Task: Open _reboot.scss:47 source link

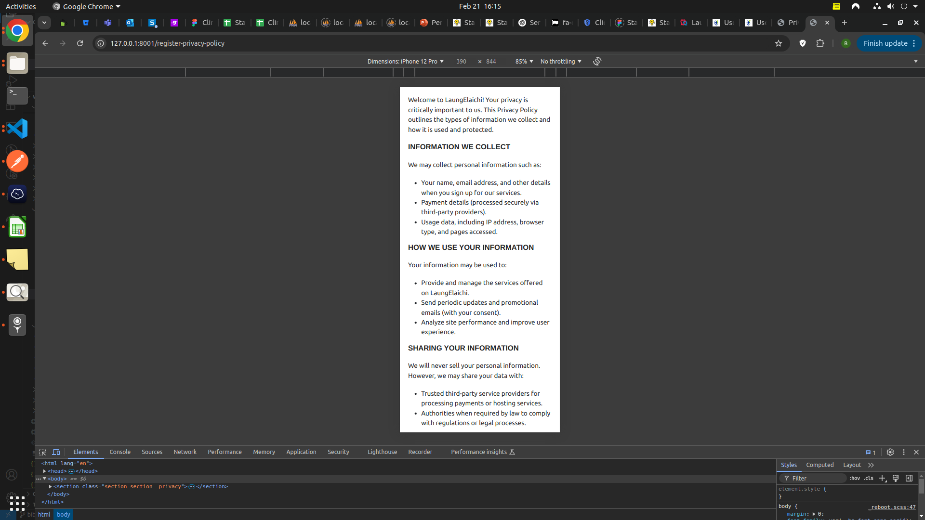Action: 892,507
